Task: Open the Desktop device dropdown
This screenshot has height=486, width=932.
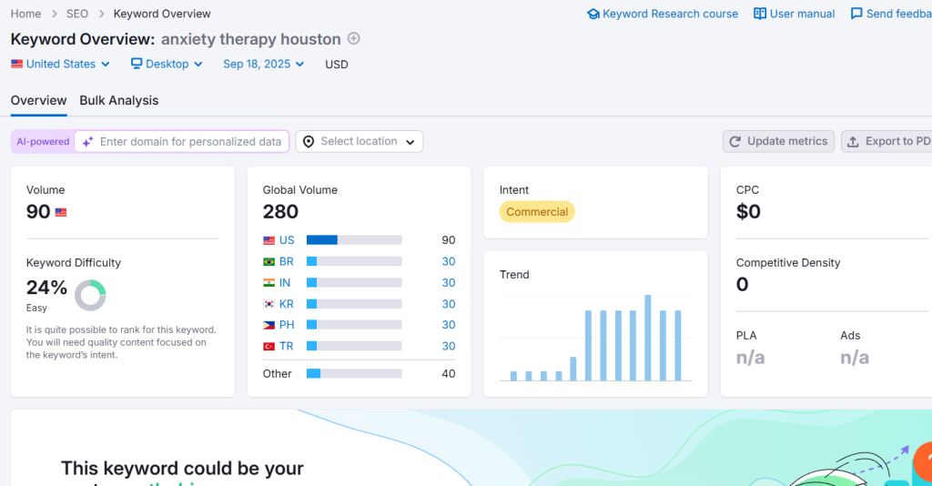Action: coord(167,64)
